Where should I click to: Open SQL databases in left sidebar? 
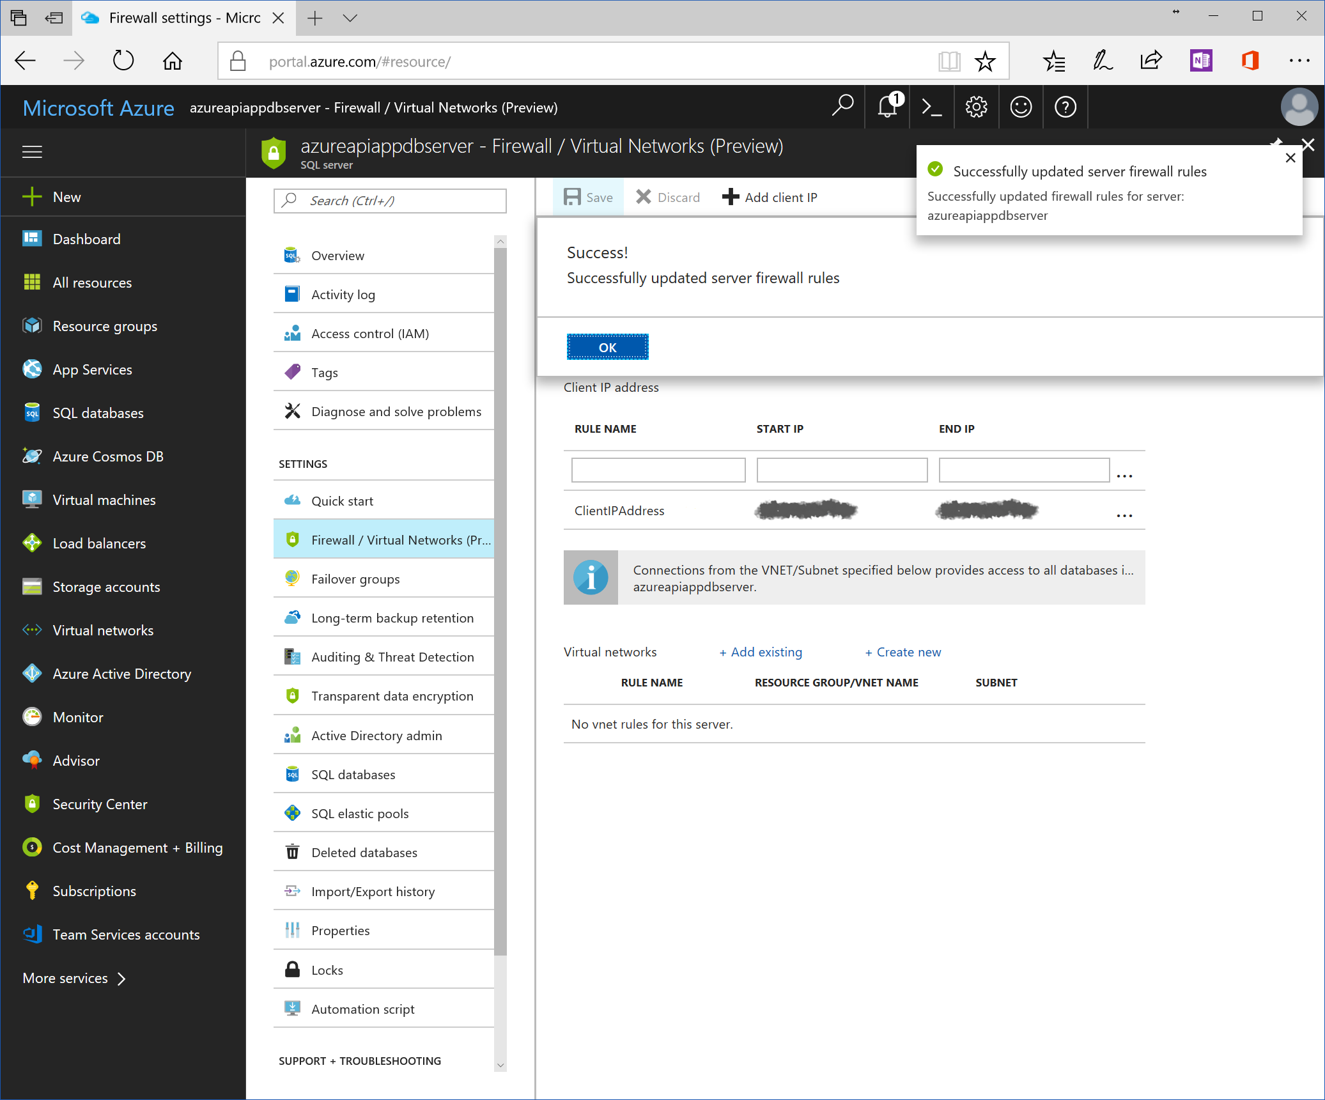click(x=98, y=413)
